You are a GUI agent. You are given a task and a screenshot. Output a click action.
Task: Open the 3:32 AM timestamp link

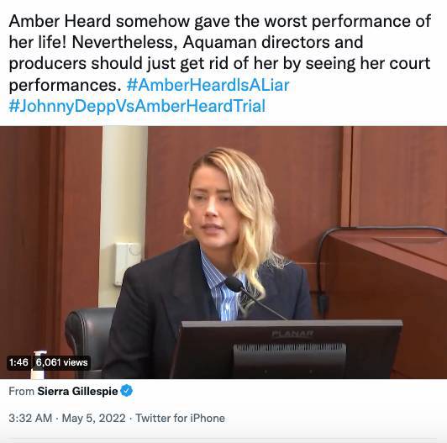point(30,418)
